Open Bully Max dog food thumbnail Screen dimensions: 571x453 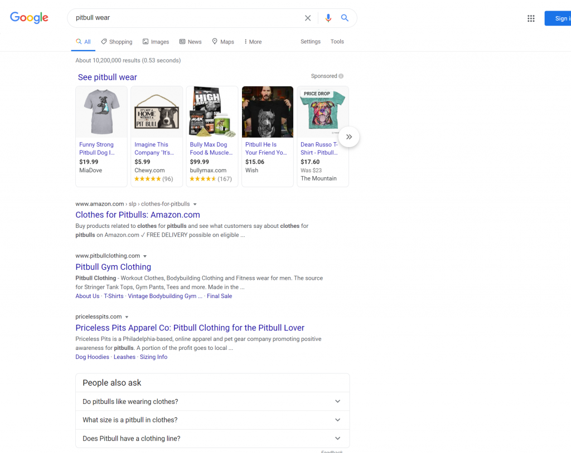[212, 112]
